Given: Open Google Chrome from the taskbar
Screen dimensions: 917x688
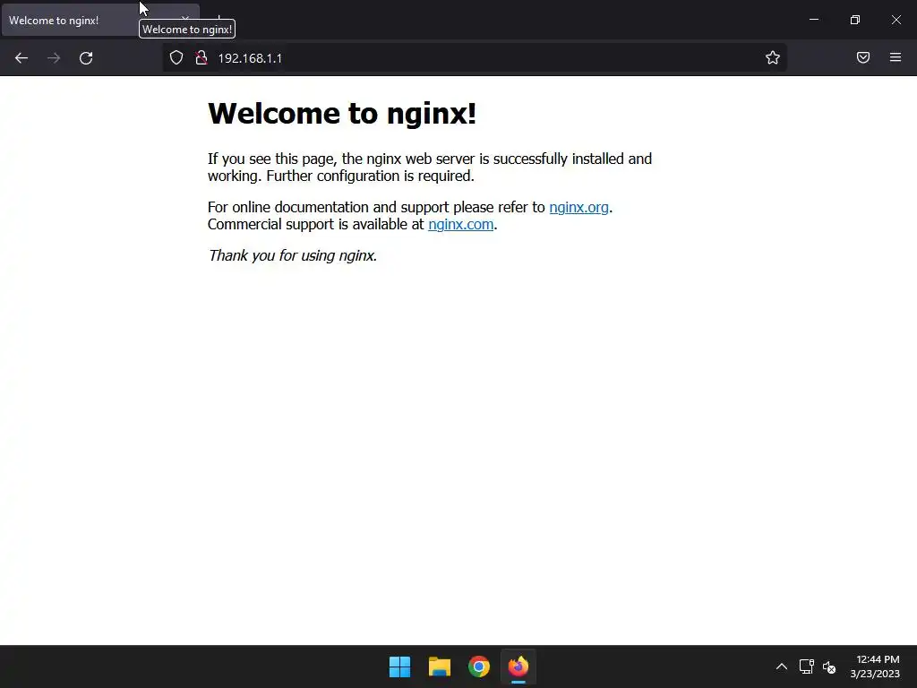Looking at the screenshot, I should 479,666.
